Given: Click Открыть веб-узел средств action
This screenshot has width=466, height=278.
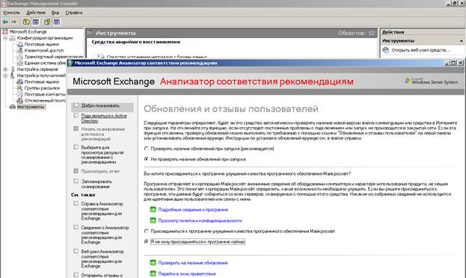Looking at the screenshot, I should click(420, 50).
